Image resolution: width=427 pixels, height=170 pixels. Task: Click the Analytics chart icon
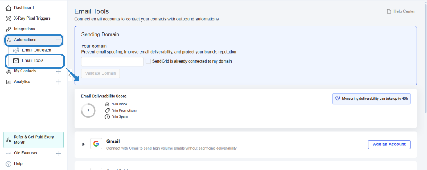[8, 82]
